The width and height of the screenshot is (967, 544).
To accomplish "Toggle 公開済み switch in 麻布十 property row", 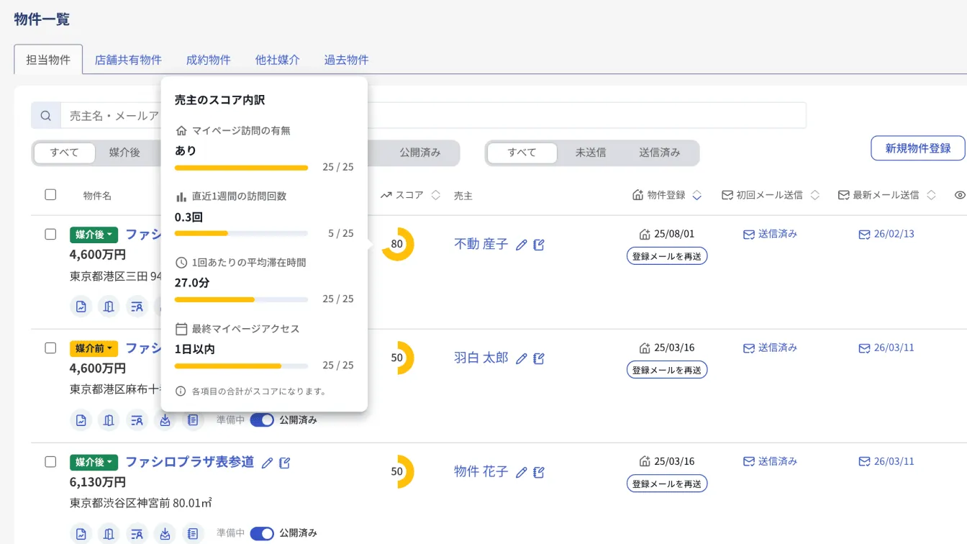I will 262,420.
